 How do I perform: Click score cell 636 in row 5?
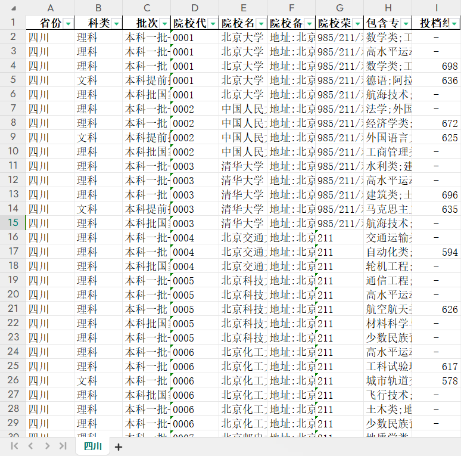point(437,80)
